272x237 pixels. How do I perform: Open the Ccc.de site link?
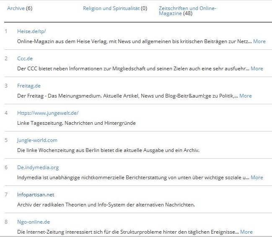(x=25, y=59)
